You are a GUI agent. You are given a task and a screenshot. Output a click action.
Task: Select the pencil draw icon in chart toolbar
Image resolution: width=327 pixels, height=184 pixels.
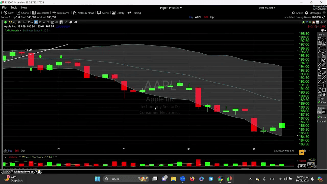(x=66, y=22)
